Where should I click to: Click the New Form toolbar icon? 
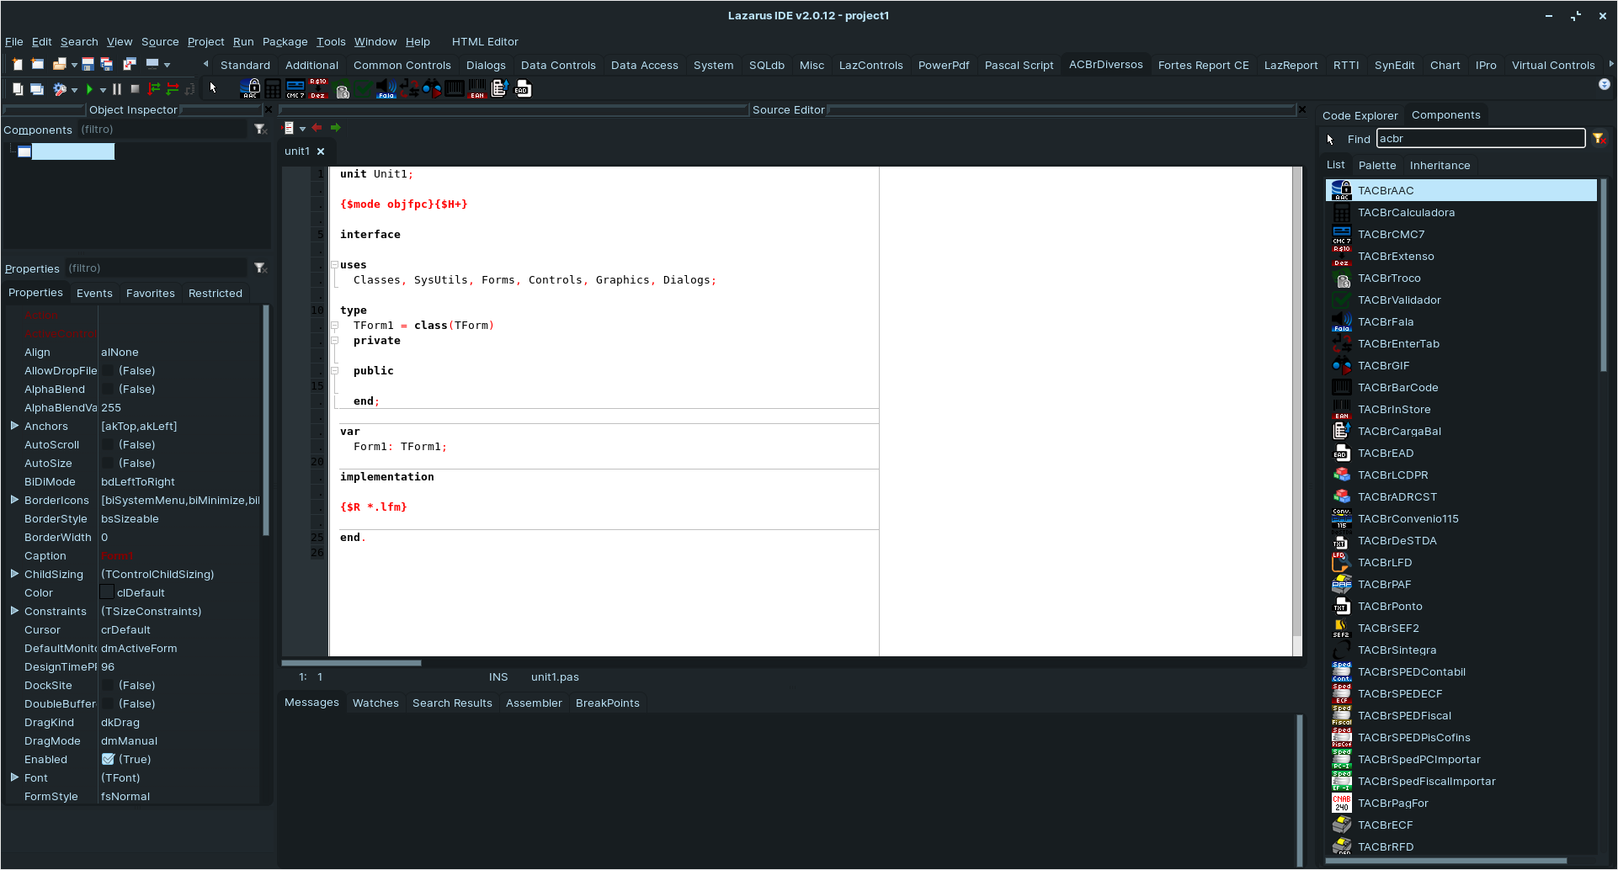pos(37,64)
